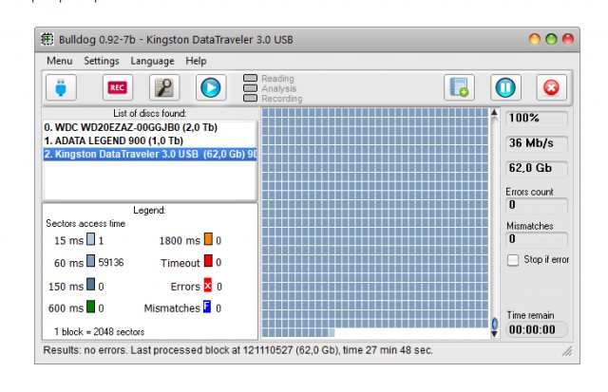The image size is (608, 392).
Task: Open the Settings menu
Action: point(102,61)
